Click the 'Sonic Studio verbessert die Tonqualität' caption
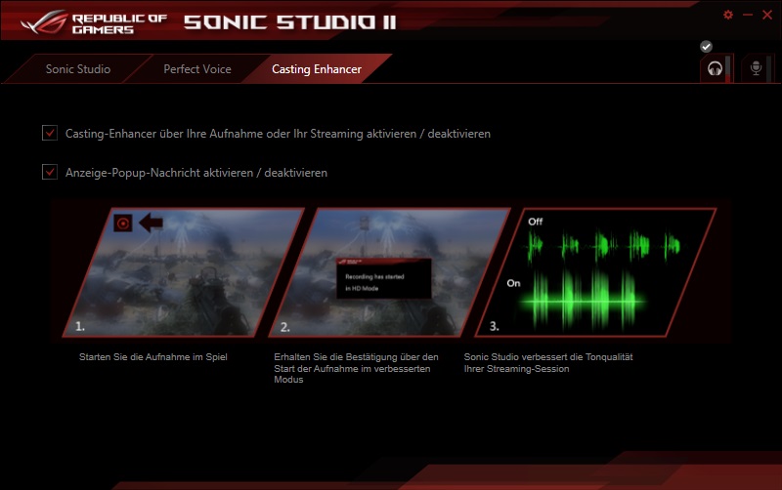The image size is (782, 490). tap(548, 362)
